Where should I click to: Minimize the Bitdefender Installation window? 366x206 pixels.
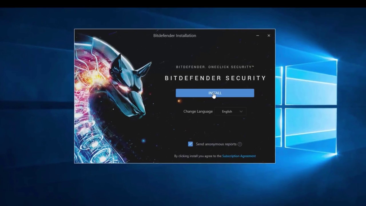258,35
